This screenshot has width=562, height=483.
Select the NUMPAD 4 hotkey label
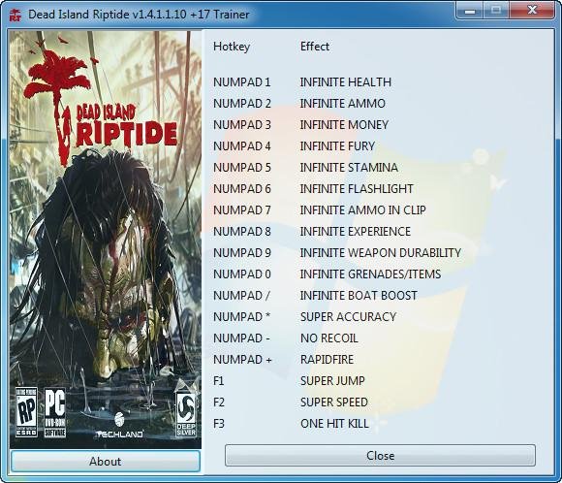tap(242, 146)
